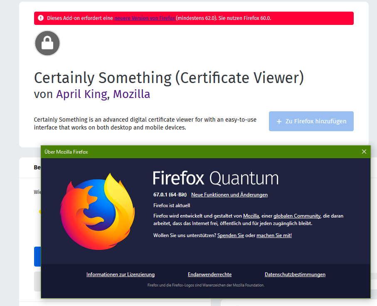Click the 'Certainly Something (Certificate Viewer)' title
Screen dimensions: 377x306
click(169, 78)
